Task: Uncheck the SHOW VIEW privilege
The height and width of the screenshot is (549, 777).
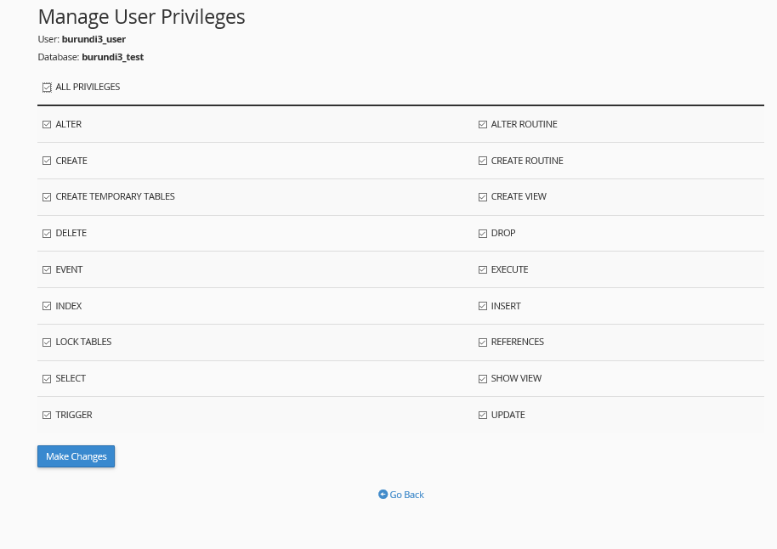Action: click(483, 378)
